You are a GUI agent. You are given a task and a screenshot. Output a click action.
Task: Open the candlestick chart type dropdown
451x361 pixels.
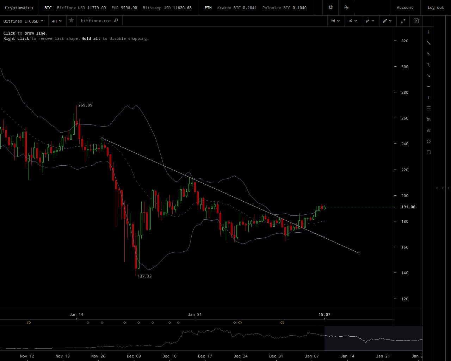[335, 21]
